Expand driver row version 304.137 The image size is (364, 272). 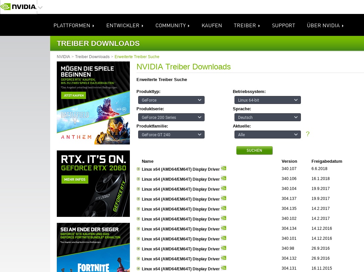138,199
